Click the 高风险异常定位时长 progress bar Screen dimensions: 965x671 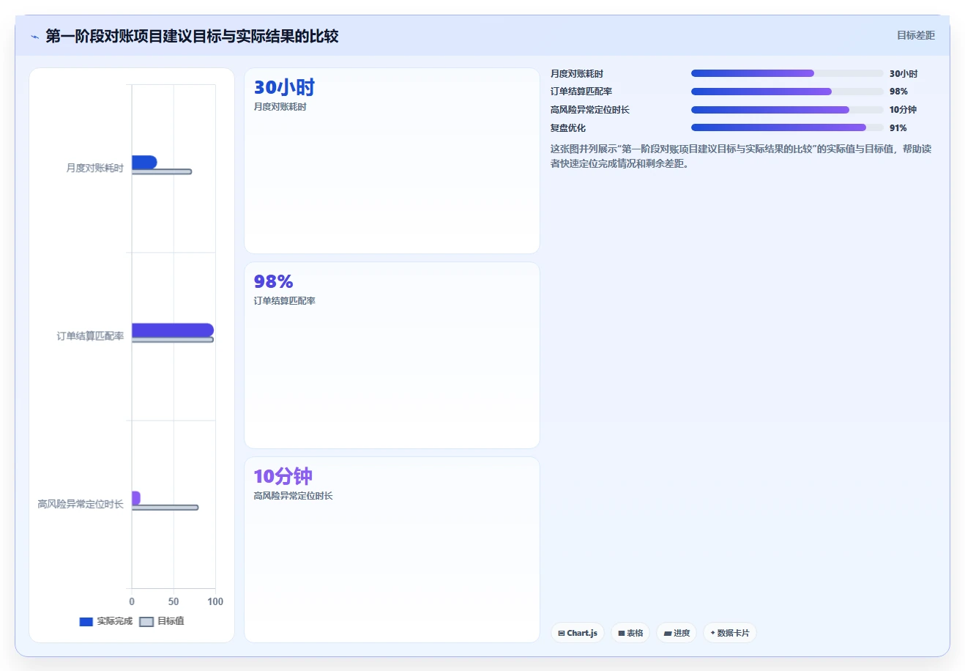coord(787,110)
